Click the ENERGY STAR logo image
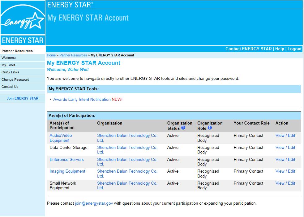 [23, 23]
